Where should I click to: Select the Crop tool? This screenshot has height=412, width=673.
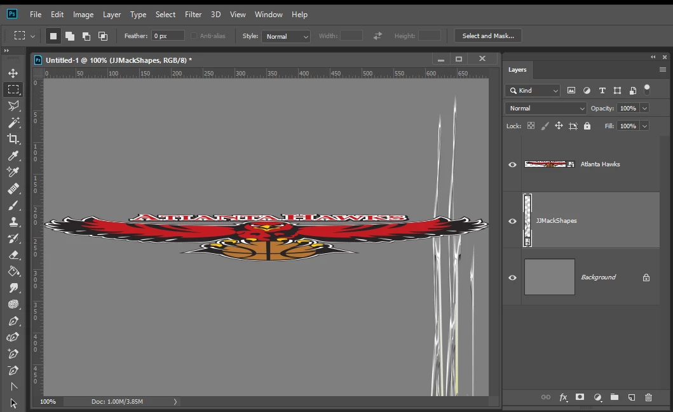tap(13, 138)
